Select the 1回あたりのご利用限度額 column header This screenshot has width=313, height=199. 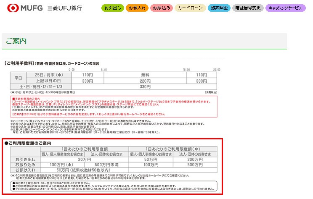point(85,149)
